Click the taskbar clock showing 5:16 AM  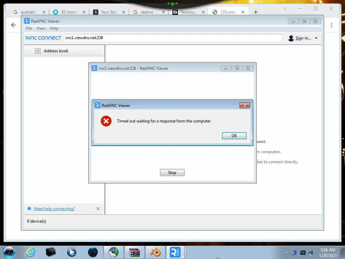click(x=328, y=252)
